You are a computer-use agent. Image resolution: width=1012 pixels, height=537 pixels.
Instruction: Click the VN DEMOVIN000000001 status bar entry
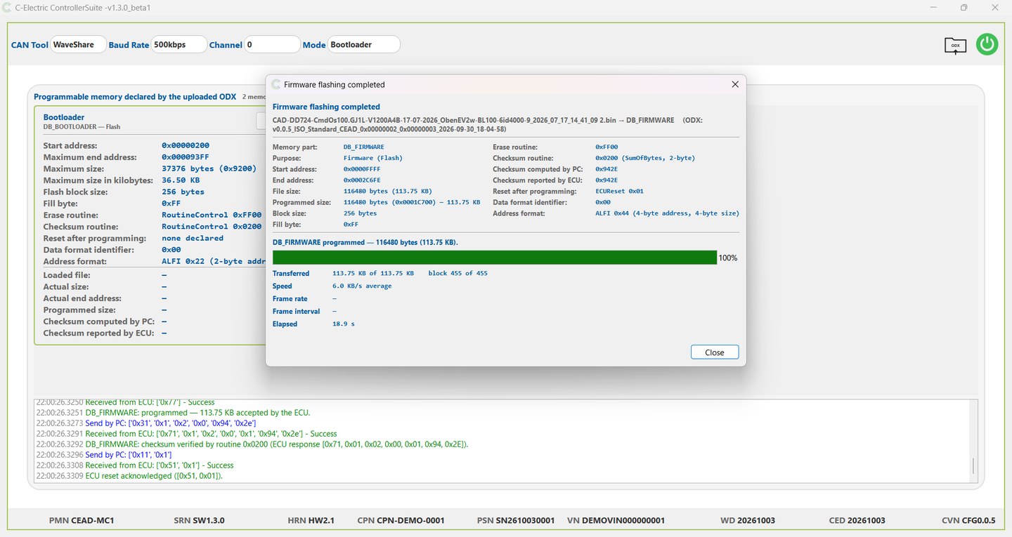pos(616,521)
